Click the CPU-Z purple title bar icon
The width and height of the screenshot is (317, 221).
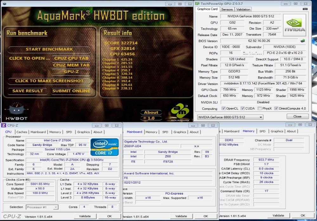(3, 125)
